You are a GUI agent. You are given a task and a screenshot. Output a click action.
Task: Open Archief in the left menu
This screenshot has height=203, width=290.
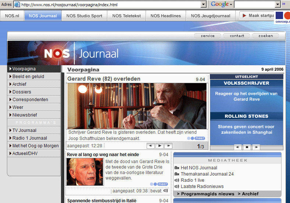pyautogui.click(x=34, y=84)
